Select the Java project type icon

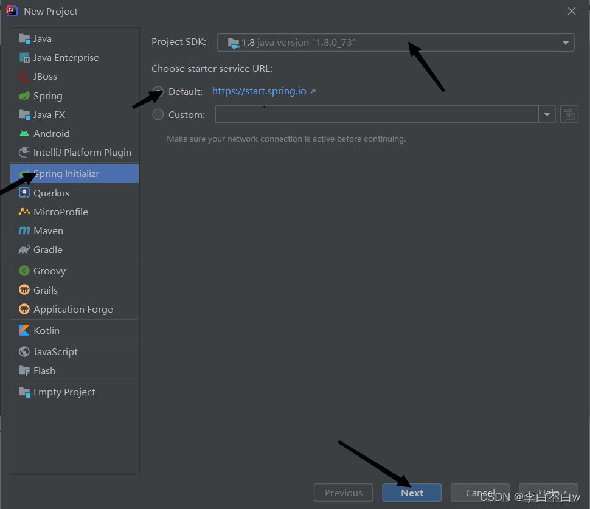point(24,39)
